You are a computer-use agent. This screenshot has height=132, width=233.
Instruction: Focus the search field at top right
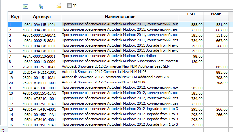[x=202, y=6]
